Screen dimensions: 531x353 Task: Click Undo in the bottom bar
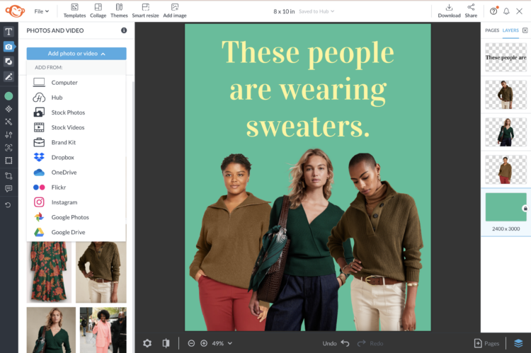click(336, 343)
